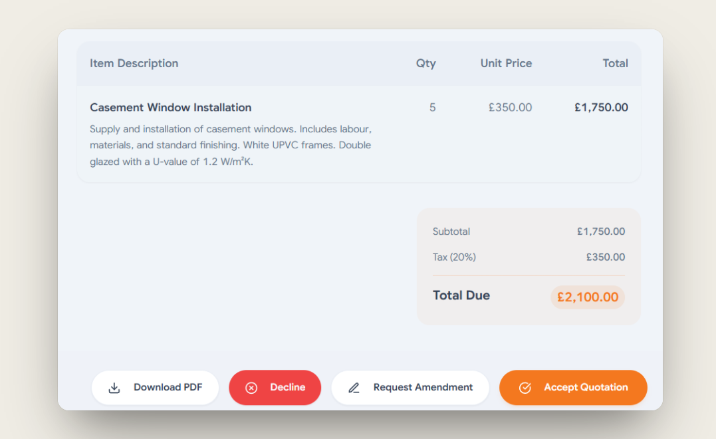Request an amendment to the quote
Screen dimensions: 716x439
click(x=410, y=387)
